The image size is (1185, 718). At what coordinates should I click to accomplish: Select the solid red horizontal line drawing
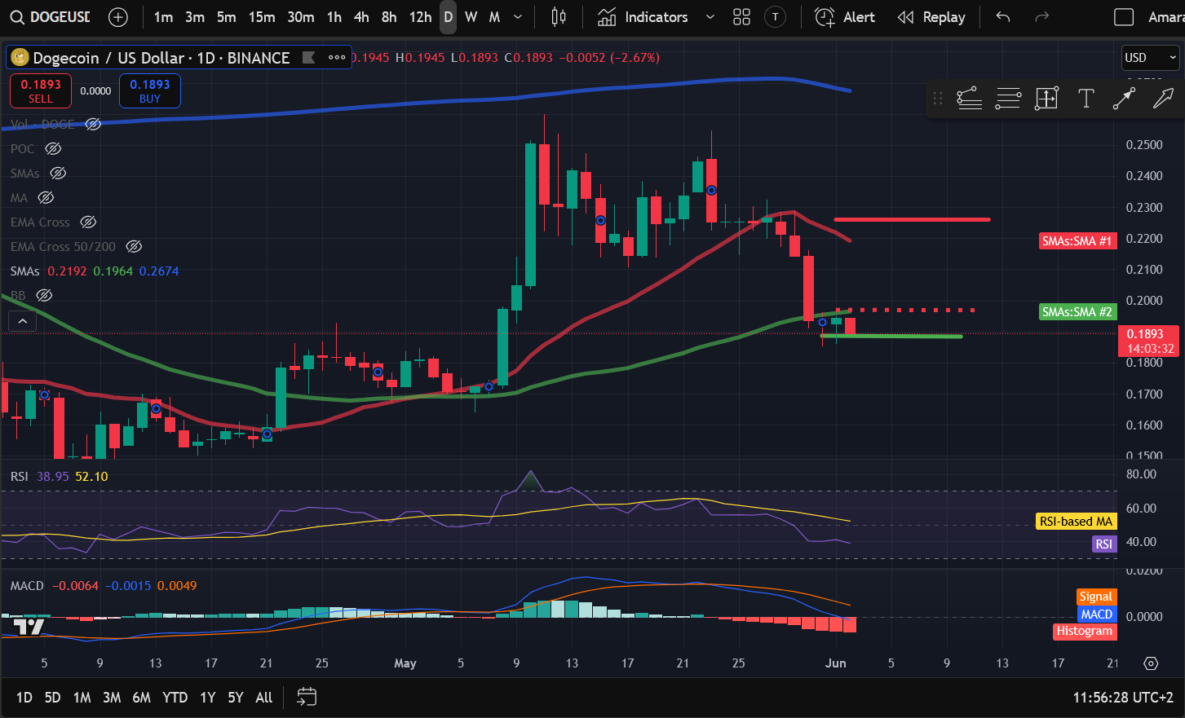(912, 219)
